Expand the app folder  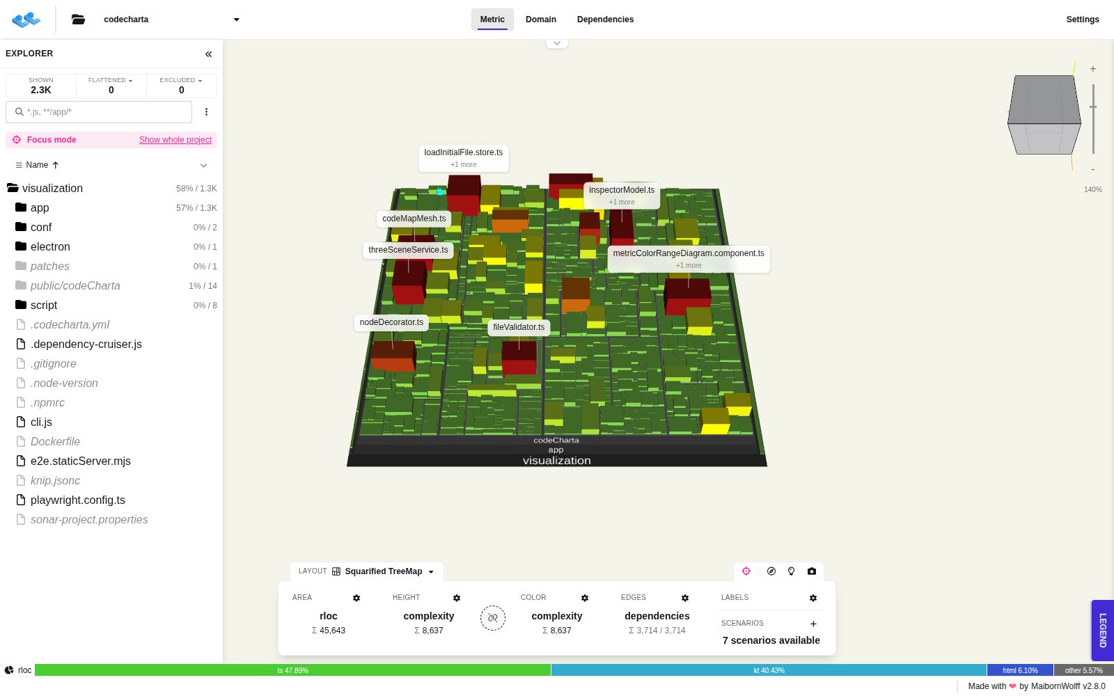[111, 207]
